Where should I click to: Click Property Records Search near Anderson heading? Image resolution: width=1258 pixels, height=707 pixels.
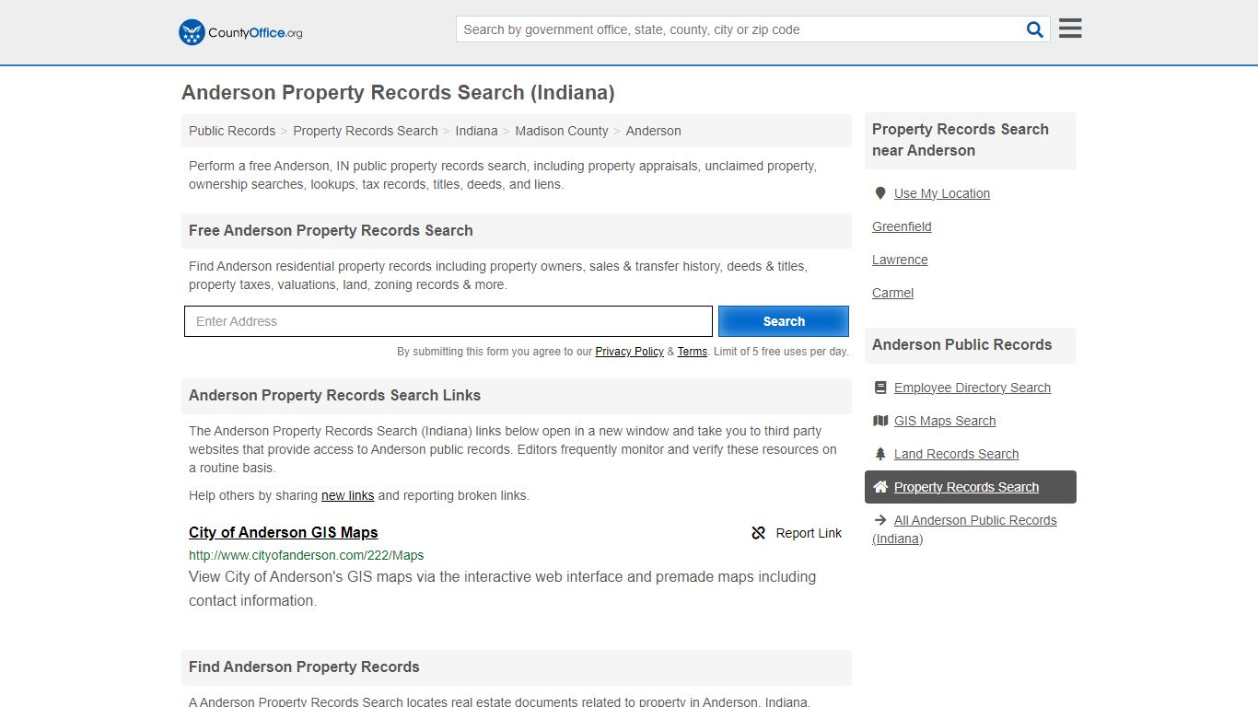[x=961, y=140]
